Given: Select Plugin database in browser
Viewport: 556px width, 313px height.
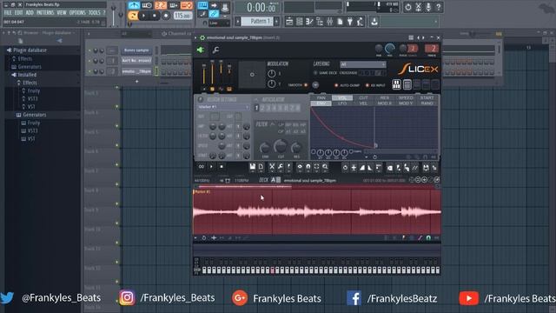Looking at the screenshot, I should [x=30, y=50].
